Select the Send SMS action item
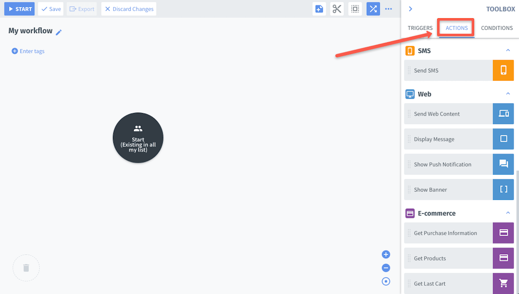Screen dimensions: 519x294 (x=459, y=70)
